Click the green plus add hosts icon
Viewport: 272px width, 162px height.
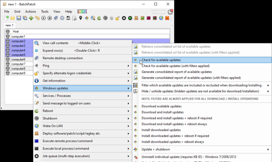31,18
